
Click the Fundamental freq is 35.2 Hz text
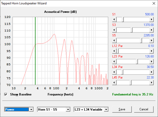pyautogui.click(x=133, y=94)
